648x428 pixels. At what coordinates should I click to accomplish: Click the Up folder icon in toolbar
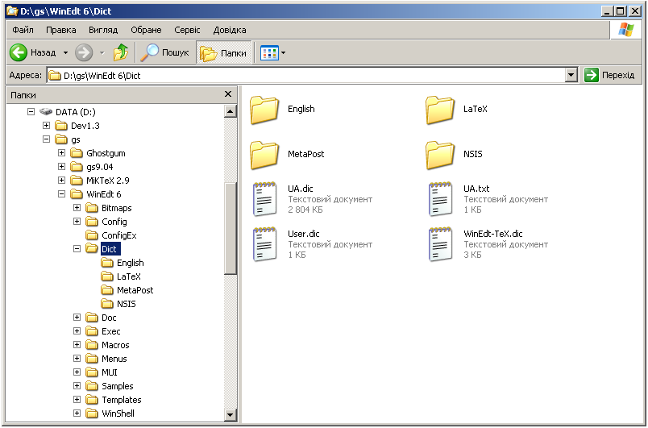(121, 53)
